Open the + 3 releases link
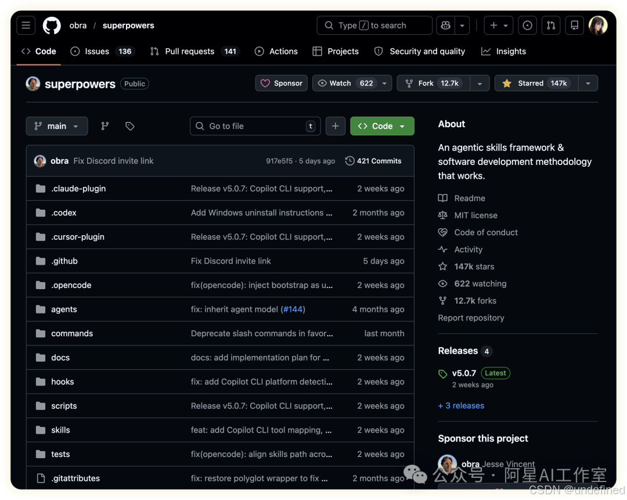Viewport: 627px width, 500px height. tap(461, 405)
